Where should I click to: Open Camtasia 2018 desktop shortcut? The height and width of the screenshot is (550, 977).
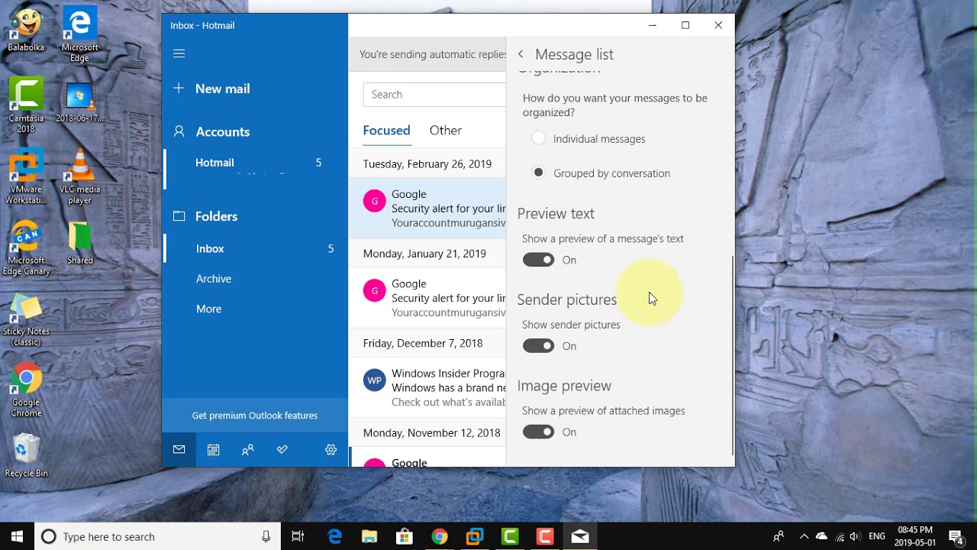point(26,106)
